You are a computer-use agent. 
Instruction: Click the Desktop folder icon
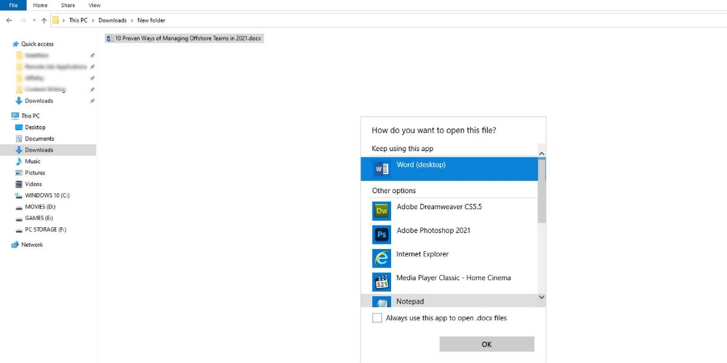tap(19, 127)
